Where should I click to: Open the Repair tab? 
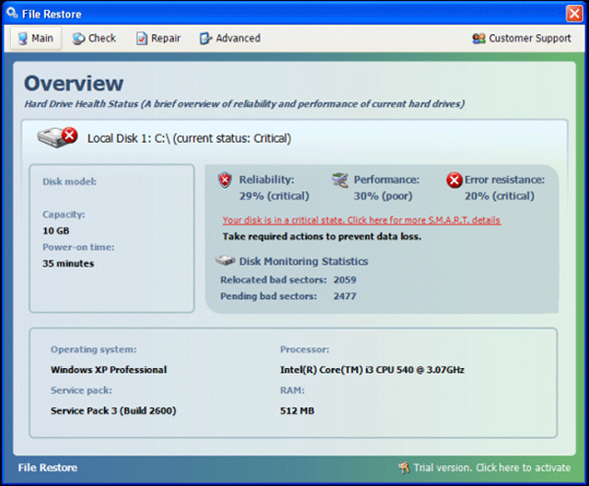(158, 39)
